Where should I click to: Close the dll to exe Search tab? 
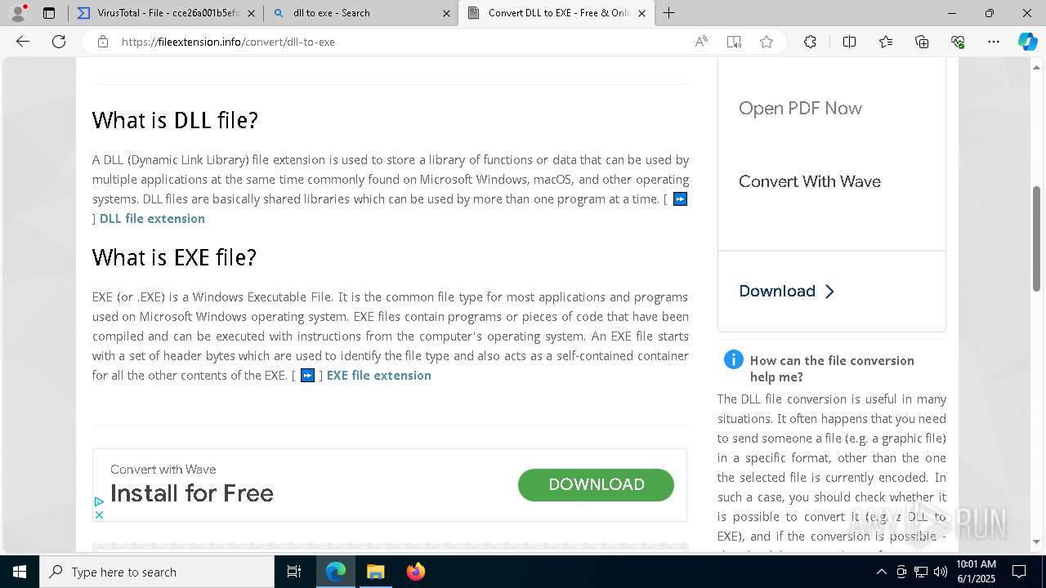pos(446,13)
